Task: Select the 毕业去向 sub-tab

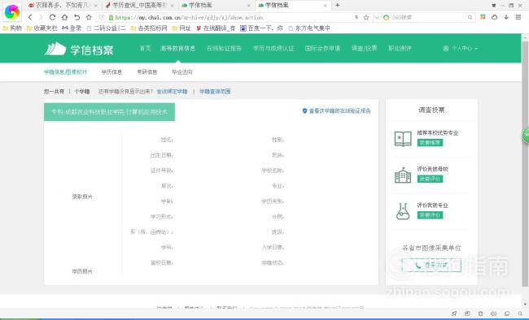Action: click(x=182, y=71)
